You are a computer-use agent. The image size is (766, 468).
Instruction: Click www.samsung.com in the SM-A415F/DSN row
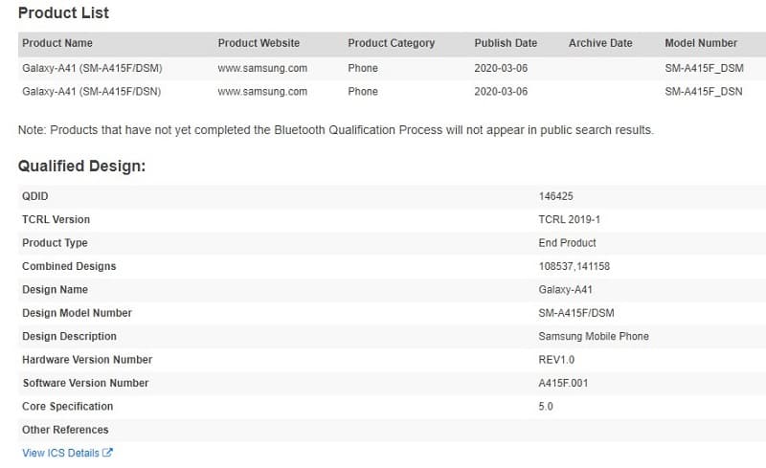262,91
